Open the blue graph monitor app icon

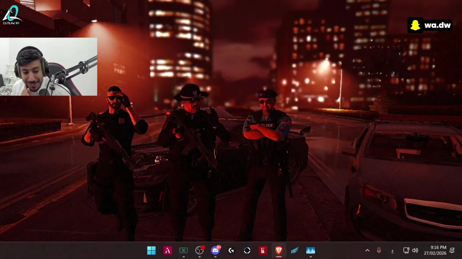coord(310,250)
